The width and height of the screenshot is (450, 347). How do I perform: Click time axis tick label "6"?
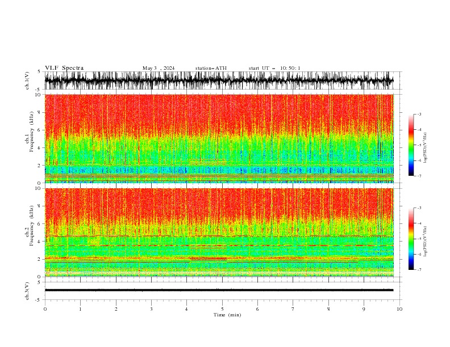click(x=258, y=309)
